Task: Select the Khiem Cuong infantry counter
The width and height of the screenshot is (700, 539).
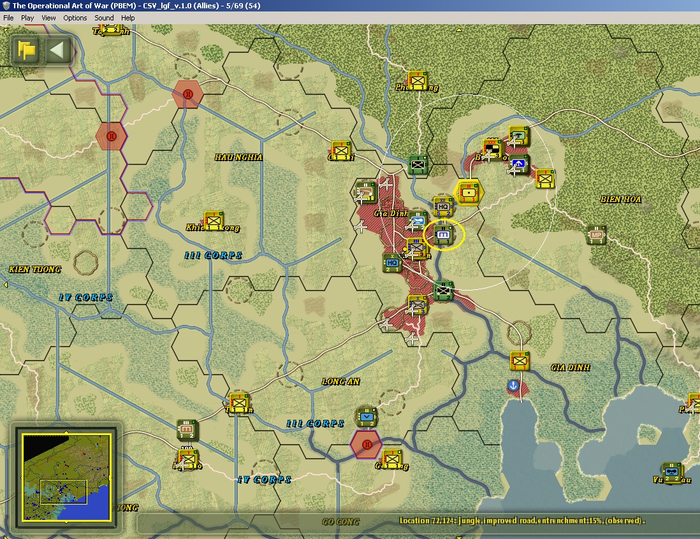Action: [214, 220]
